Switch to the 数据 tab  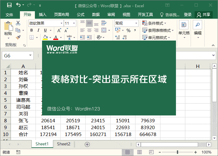pyautogui.click(x=96, y=15)
